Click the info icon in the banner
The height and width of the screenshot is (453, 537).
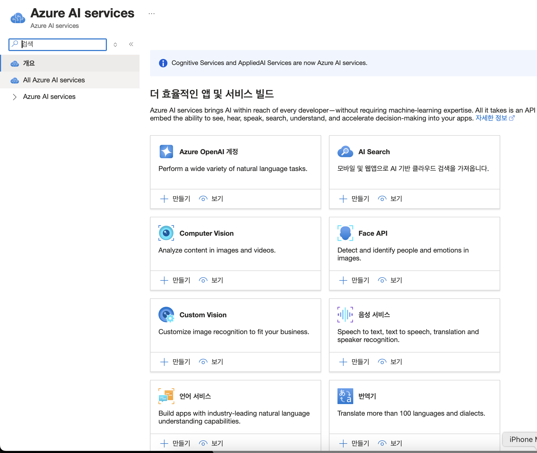coord(163,63)
